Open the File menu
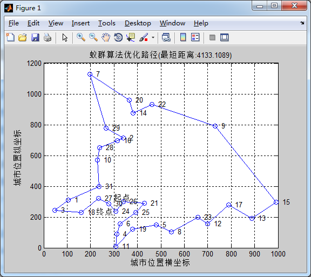The width and height of the screenshot is (311, 277). [13, 23]
